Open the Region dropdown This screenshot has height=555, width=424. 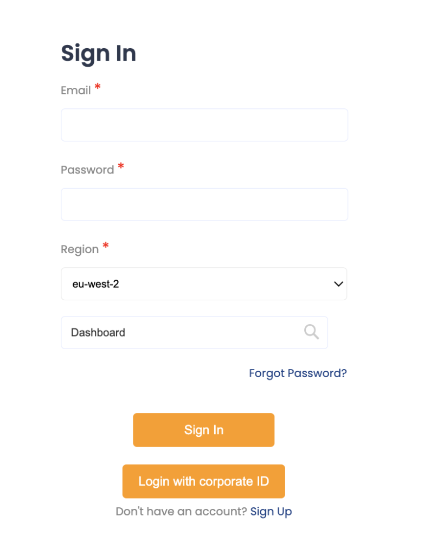pos(204,283)
